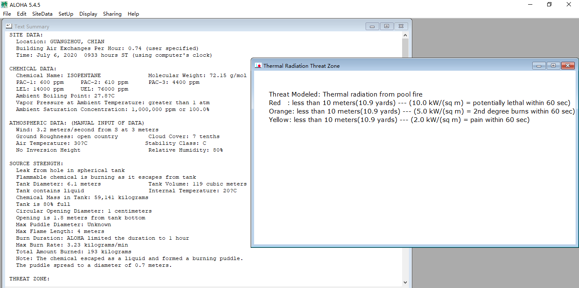Open the Help menu
The width and height of the screenshot is (579, 288).
point(133,14)
